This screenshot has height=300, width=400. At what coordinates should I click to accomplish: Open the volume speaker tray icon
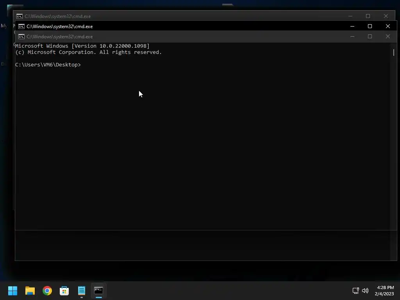pos(365,291)
